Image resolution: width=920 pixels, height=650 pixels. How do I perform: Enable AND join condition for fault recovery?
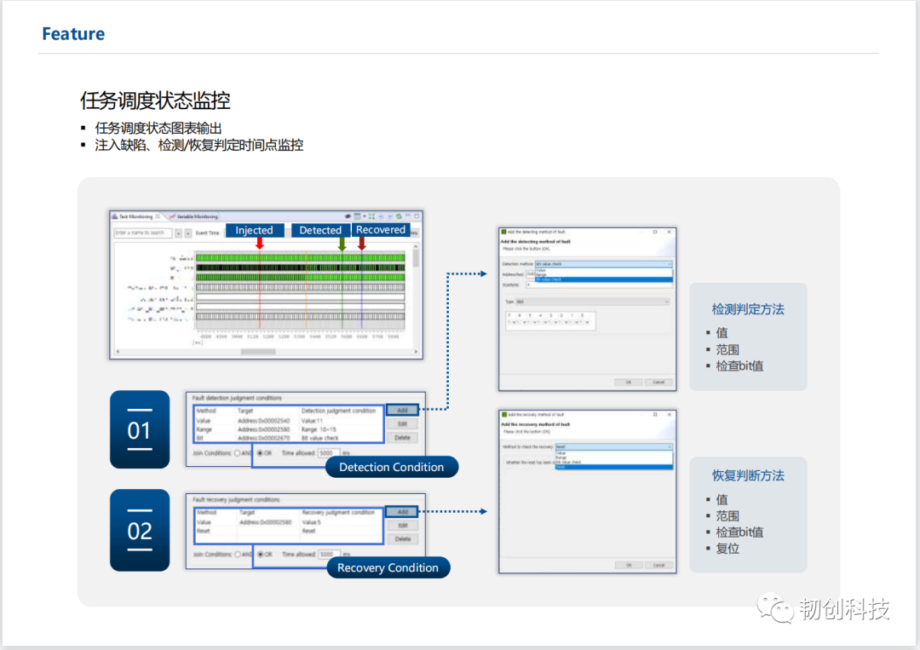(238, 554)
